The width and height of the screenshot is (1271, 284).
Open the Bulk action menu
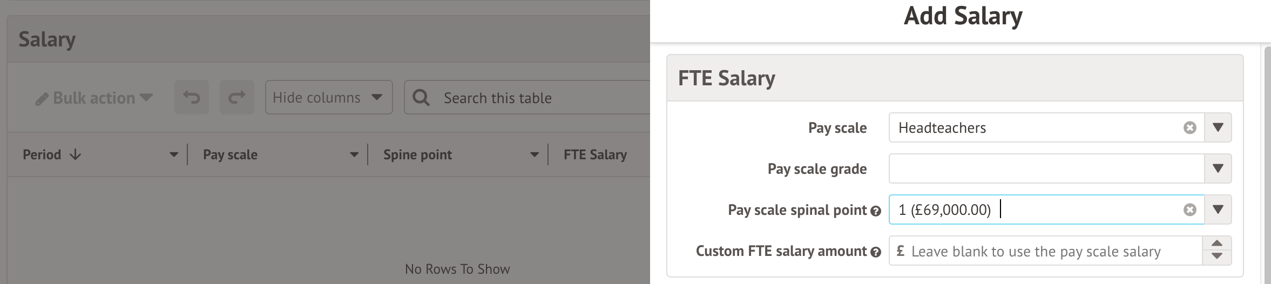[x=94, y=98]
